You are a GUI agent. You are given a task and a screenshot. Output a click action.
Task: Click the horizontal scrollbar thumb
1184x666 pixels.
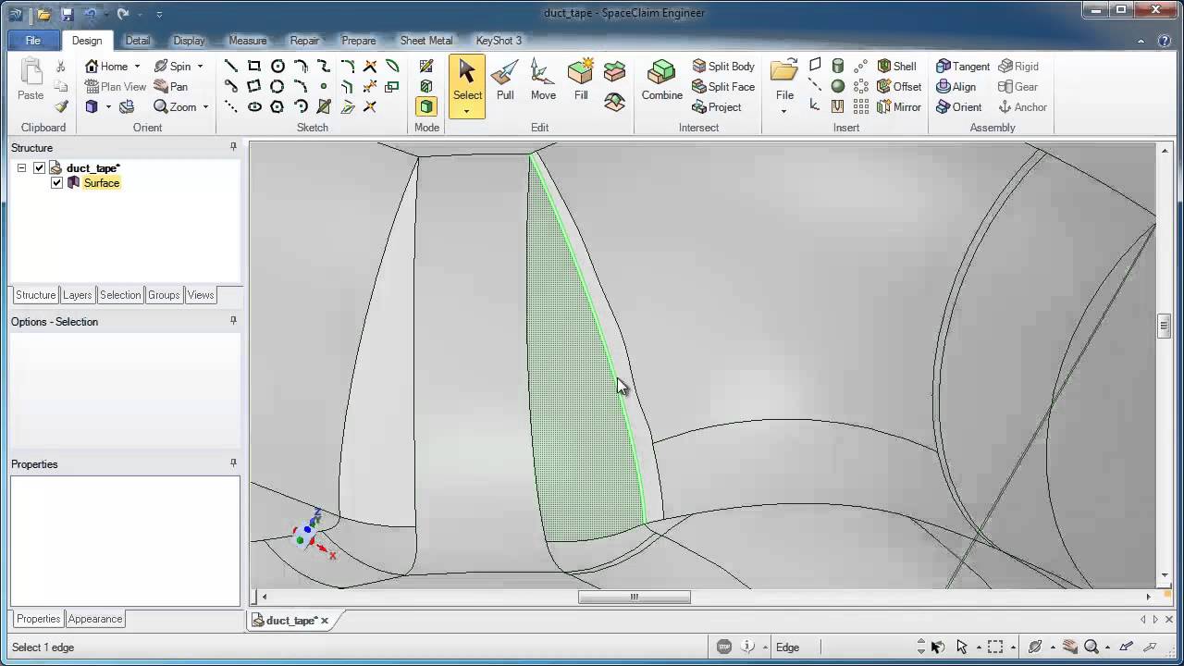tap(635, 597)
